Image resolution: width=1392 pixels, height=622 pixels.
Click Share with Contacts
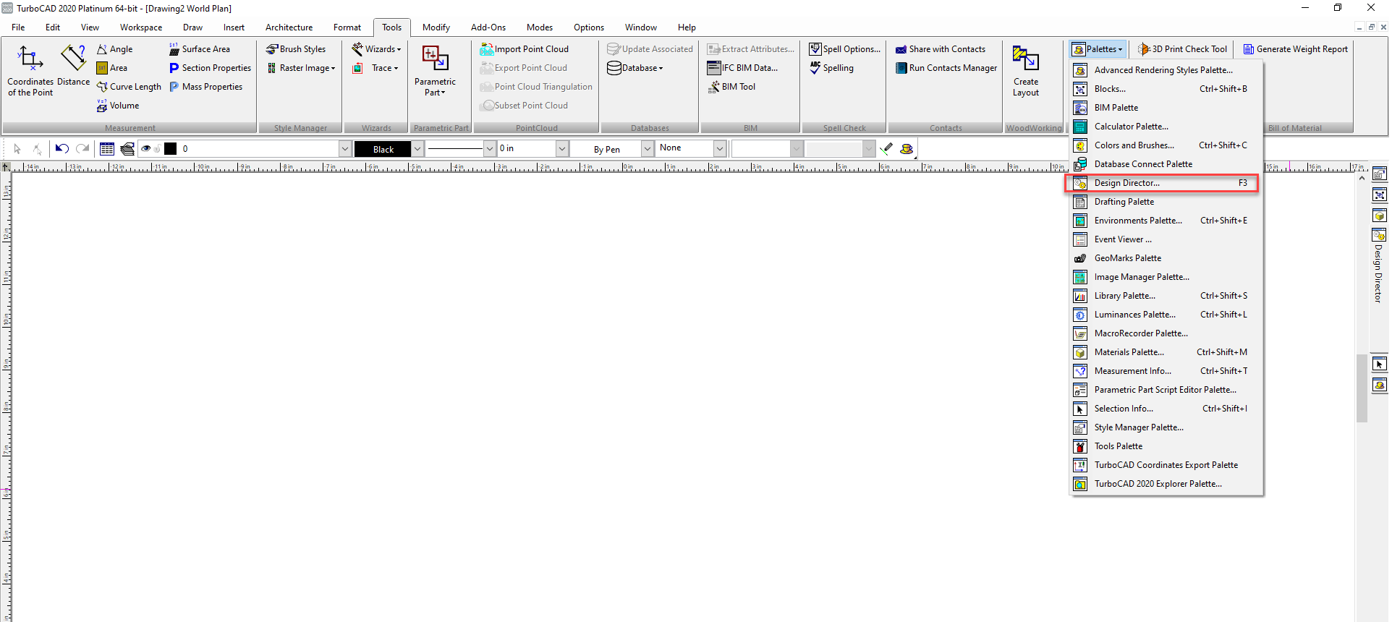point(941,49)
